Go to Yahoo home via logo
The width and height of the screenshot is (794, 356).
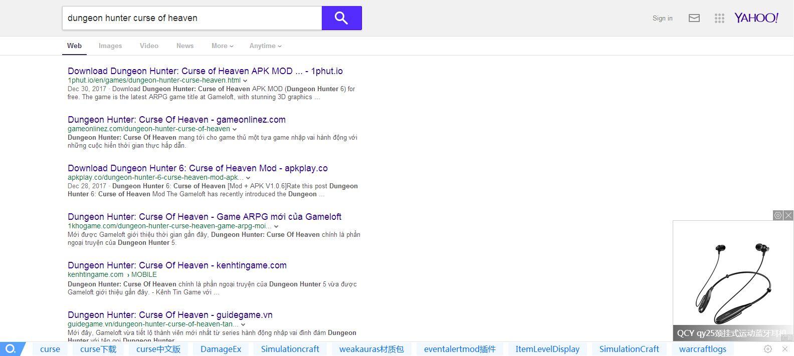pos(756,18)
